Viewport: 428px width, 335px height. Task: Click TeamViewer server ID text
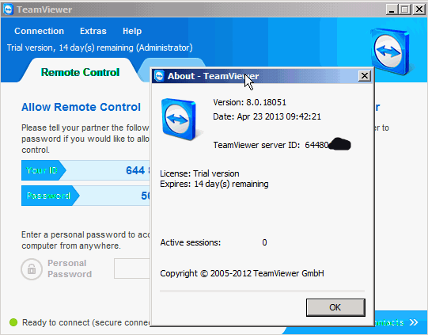pyautogui.click(x=271, y=145)
